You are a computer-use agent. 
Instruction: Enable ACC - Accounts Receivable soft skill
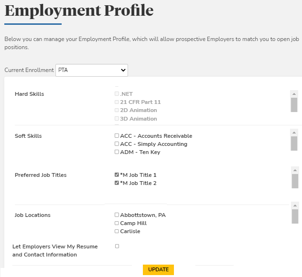[117, 136]
